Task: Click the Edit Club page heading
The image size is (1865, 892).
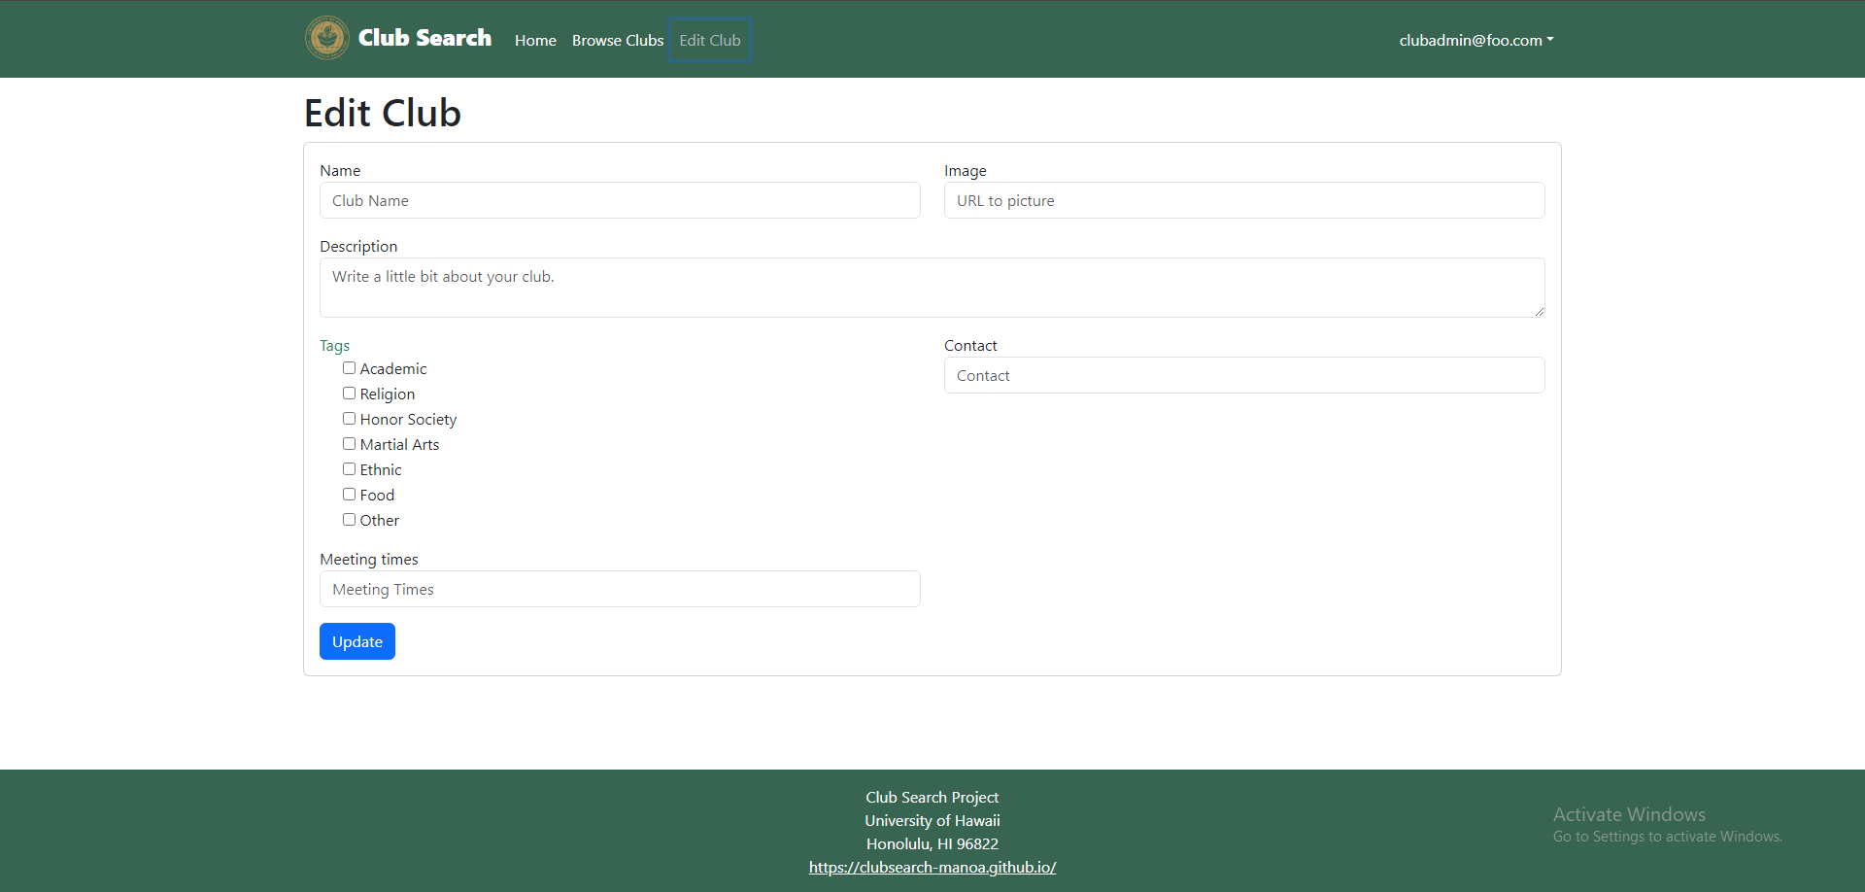Action: tap(383, 113)
